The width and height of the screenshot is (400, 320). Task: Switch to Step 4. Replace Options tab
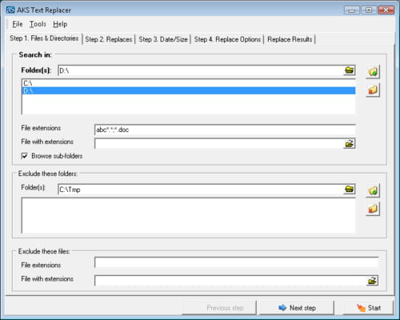point(227,39)
